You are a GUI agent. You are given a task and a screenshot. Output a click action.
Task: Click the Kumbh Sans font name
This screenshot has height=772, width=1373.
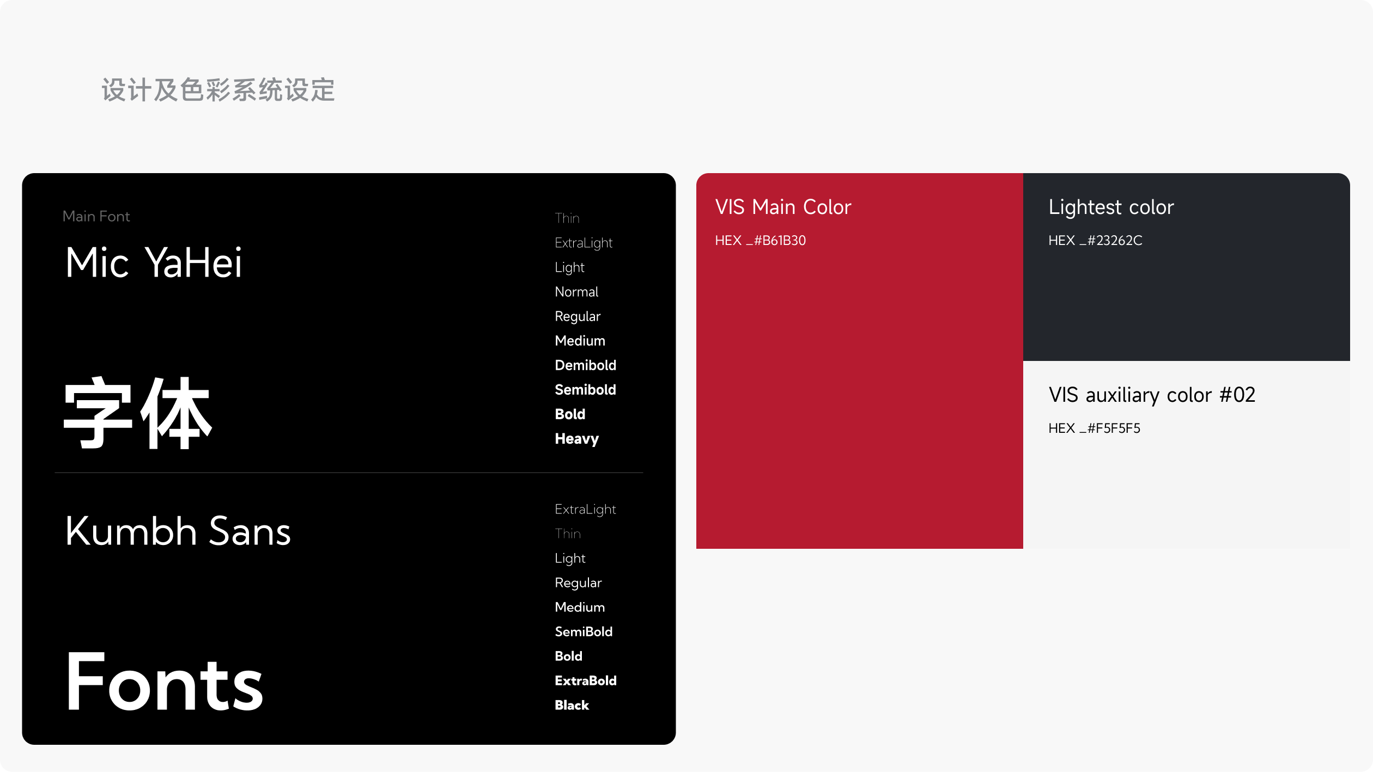pyautogui.click(x=178, y=531)
